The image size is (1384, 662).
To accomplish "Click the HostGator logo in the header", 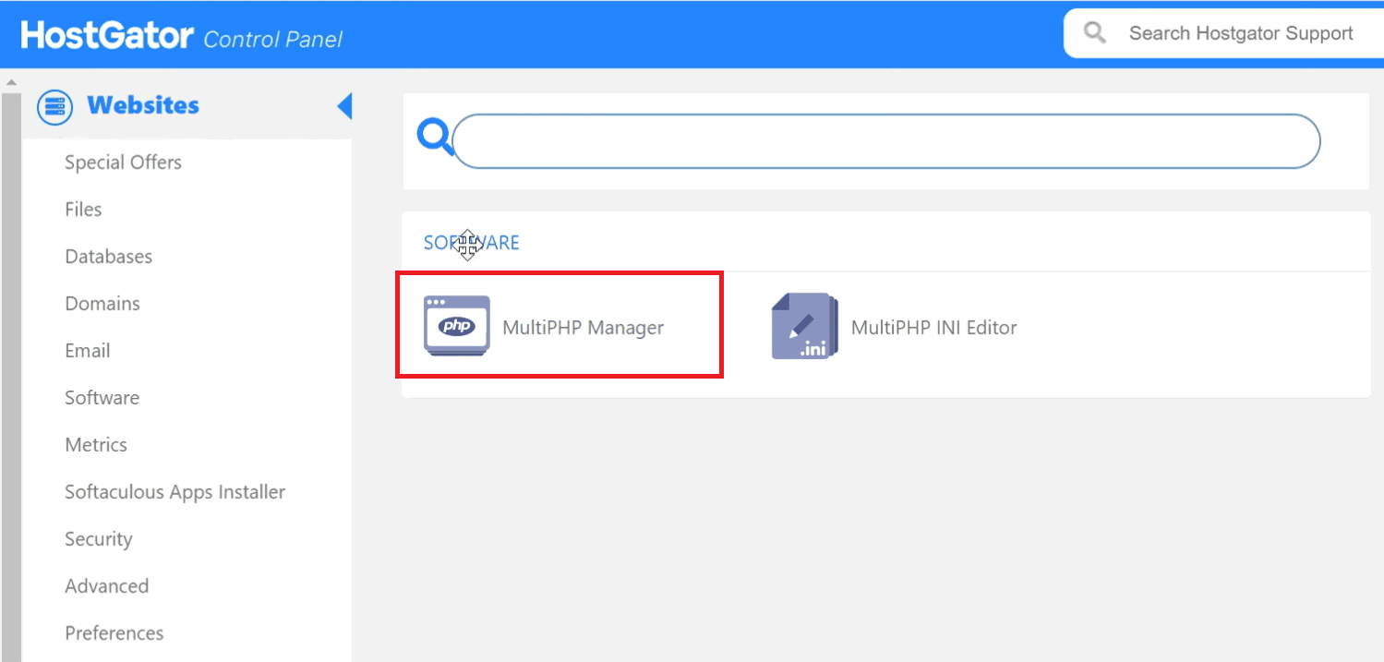I will pos(107,36).
